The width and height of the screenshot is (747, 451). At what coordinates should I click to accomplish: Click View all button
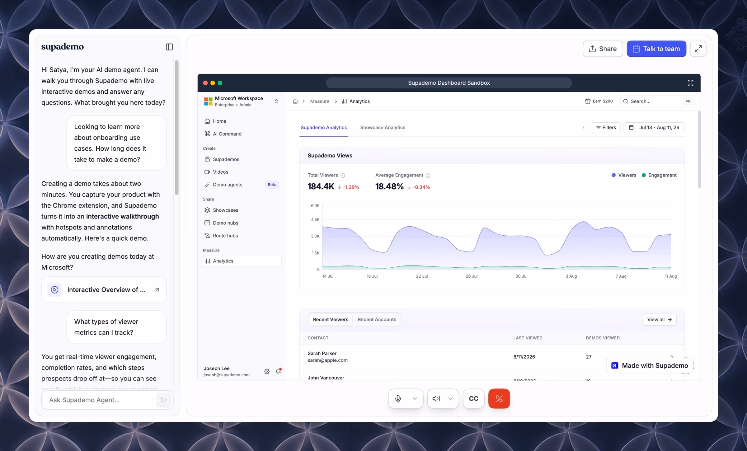point(659,320)
